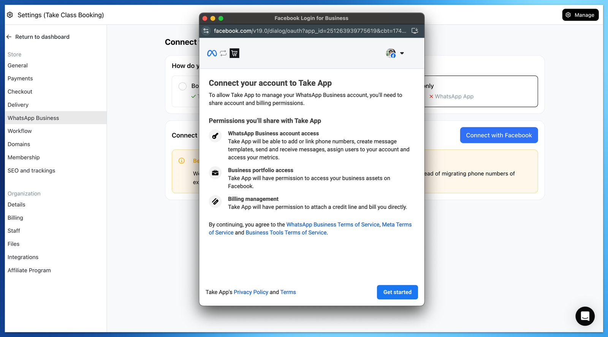Open Workflow settings

click(20, 131)
